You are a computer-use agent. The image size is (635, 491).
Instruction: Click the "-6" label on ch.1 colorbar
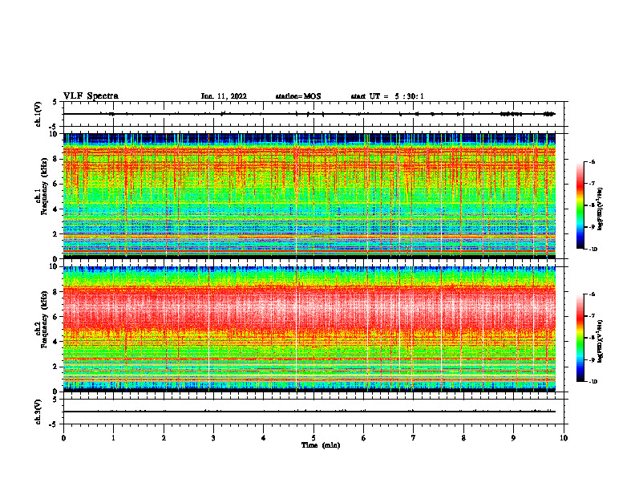tap(591, 162)
